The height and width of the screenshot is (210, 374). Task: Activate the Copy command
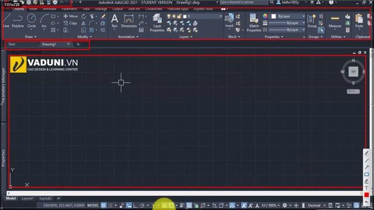point(70,23)
